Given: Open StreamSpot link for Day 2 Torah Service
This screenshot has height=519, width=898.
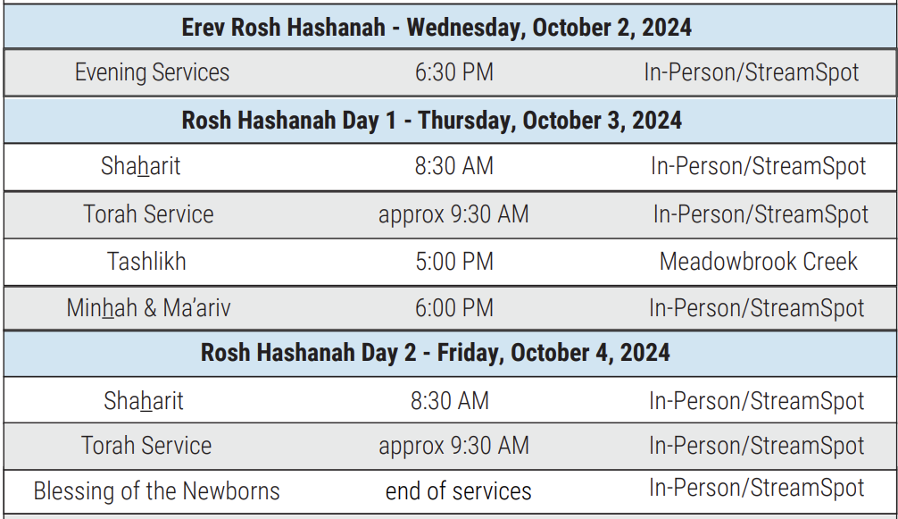Looking at the screenshot, I should pyautogui.click(x=757, y=447).
